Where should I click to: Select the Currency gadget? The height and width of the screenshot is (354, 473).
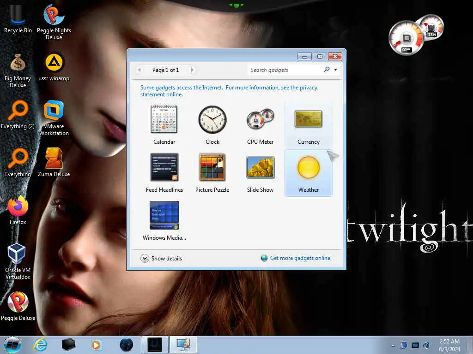(x=308, y=124)
